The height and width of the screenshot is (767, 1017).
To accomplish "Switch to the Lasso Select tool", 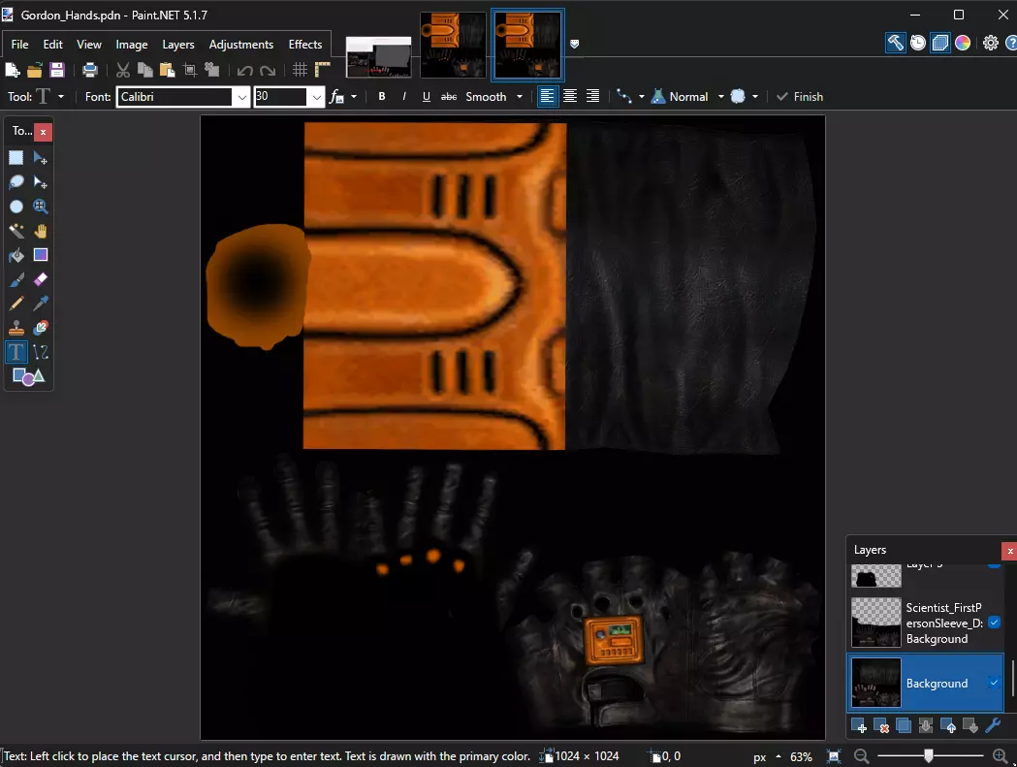I will pyautogui.click(x=16, y=182).
